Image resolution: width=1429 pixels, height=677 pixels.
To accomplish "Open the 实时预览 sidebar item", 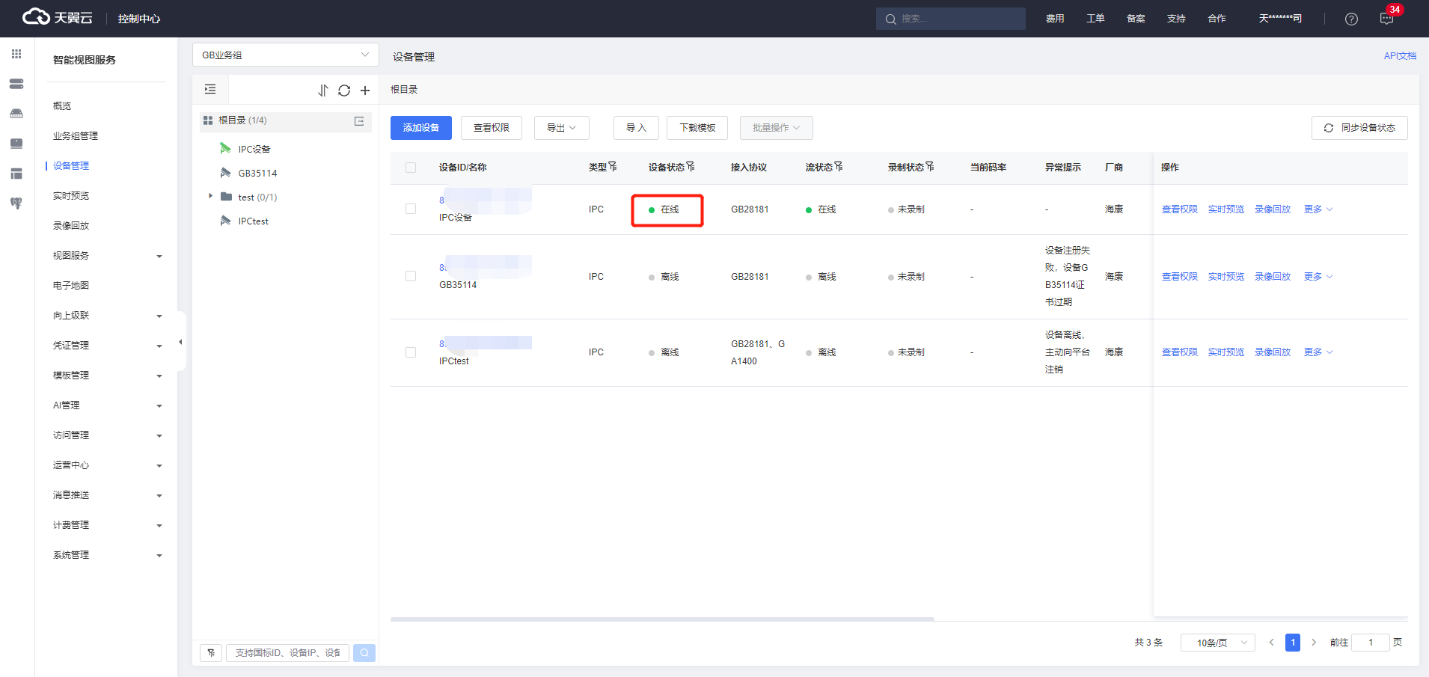I will (71, 196).
